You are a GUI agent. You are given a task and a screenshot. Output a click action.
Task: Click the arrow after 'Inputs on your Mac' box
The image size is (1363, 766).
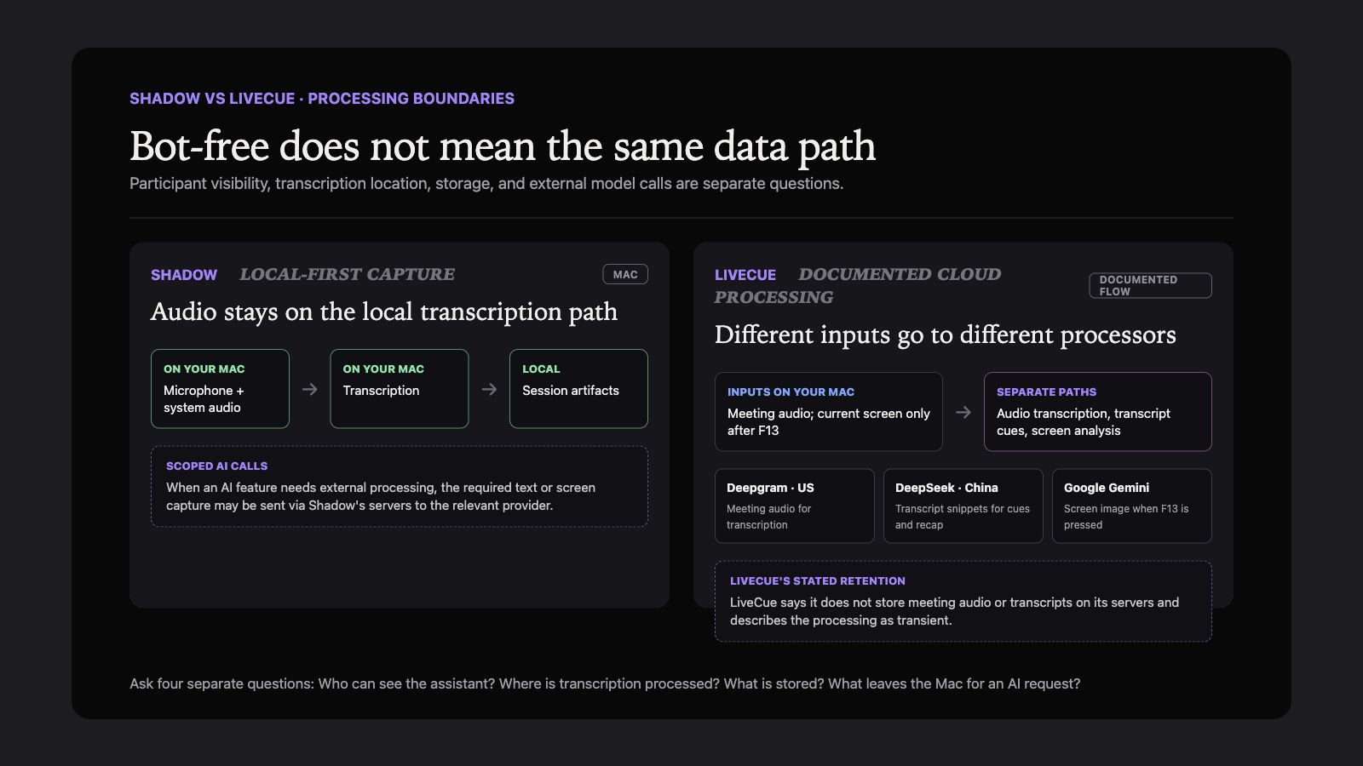963,412
